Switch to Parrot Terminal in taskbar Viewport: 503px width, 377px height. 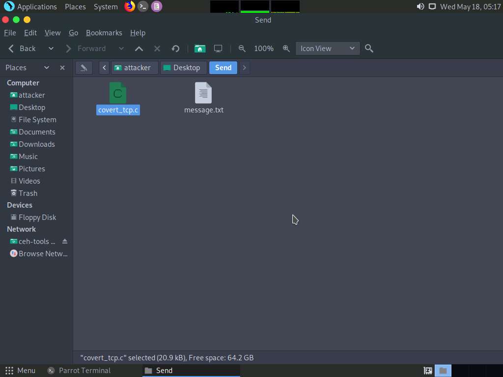(x=79, y=371)
